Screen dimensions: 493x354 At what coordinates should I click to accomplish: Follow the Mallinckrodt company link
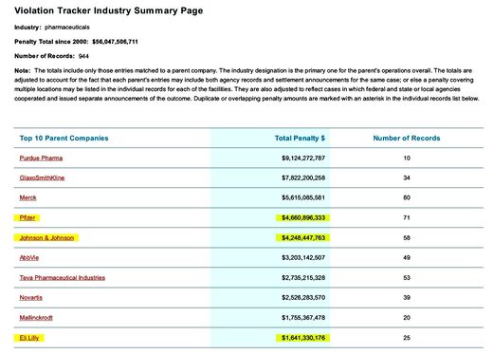(36, 317)
